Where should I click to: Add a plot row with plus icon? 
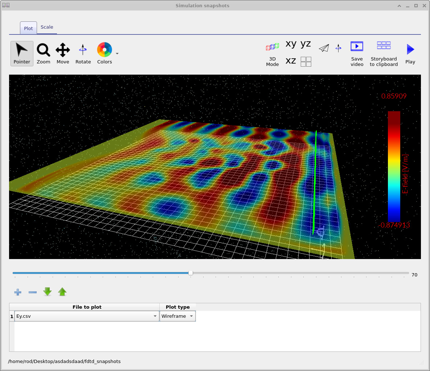[18, 292]
